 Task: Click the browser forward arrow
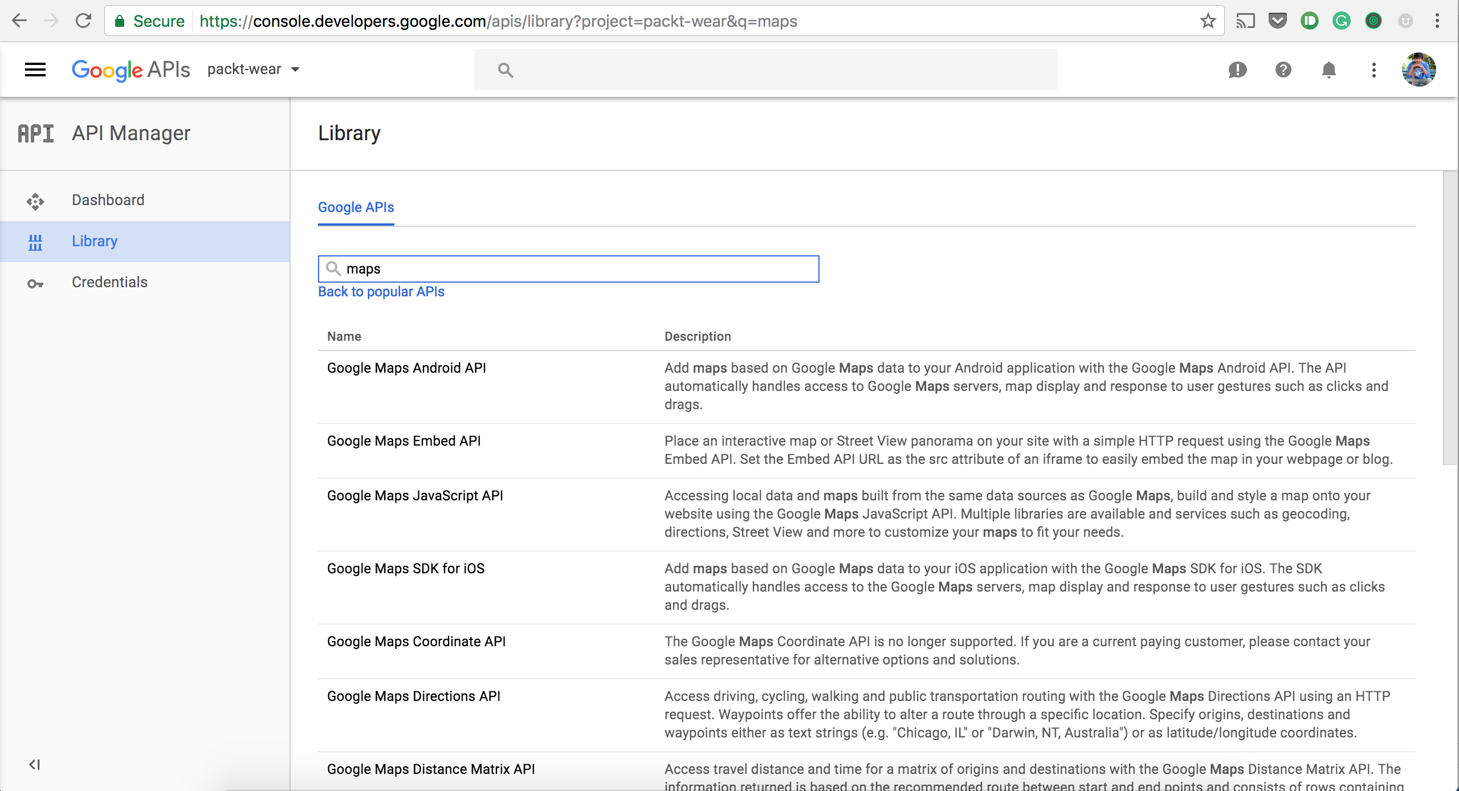click(x=51, y=21)
